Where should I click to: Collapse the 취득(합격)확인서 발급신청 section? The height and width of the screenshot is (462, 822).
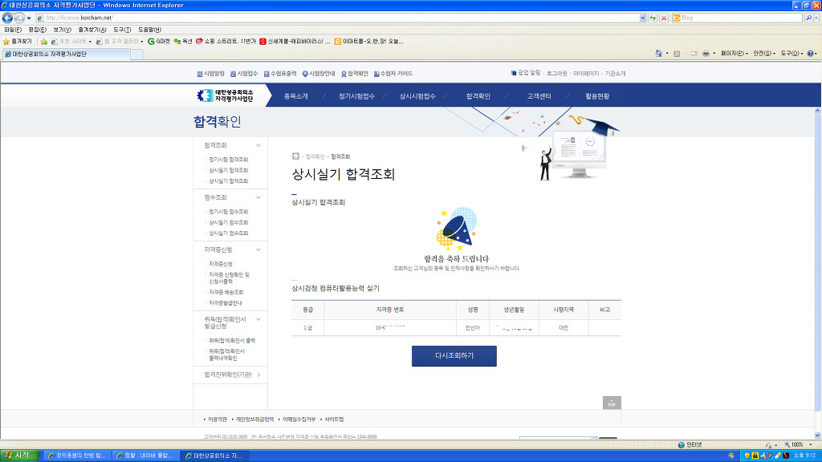point(258,319)
